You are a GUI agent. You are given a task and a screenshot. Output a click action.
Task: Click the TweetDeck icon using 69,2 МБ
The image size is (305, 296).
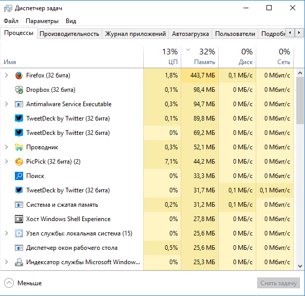click(19, 133)
